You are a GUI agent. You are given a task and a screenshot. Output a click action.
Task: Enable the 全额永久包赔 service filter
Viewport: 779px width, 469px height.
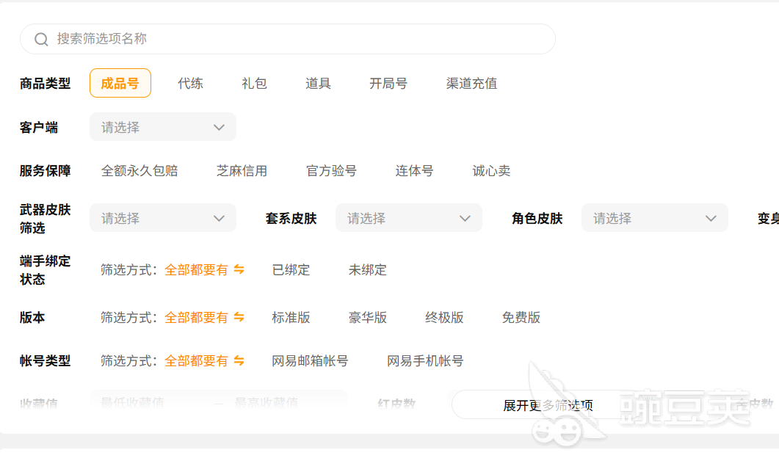pos(140,171)
